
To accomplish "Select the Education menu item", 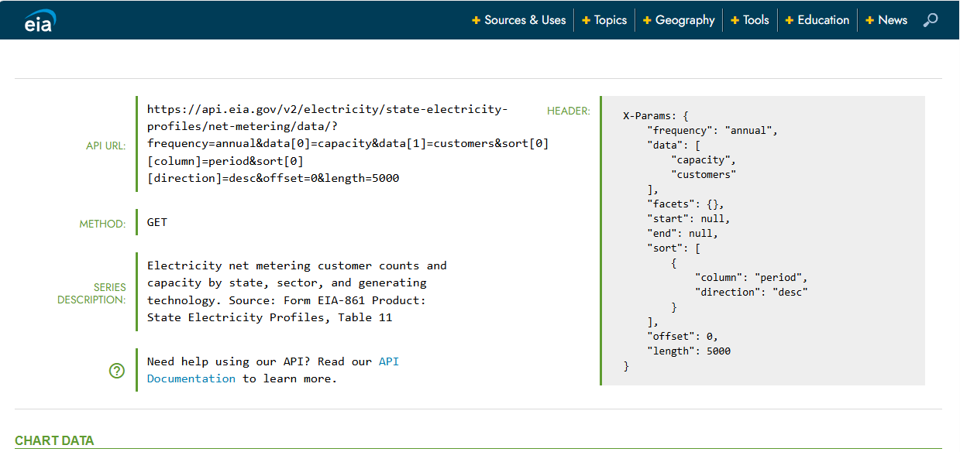I will [x=823, y=20].
